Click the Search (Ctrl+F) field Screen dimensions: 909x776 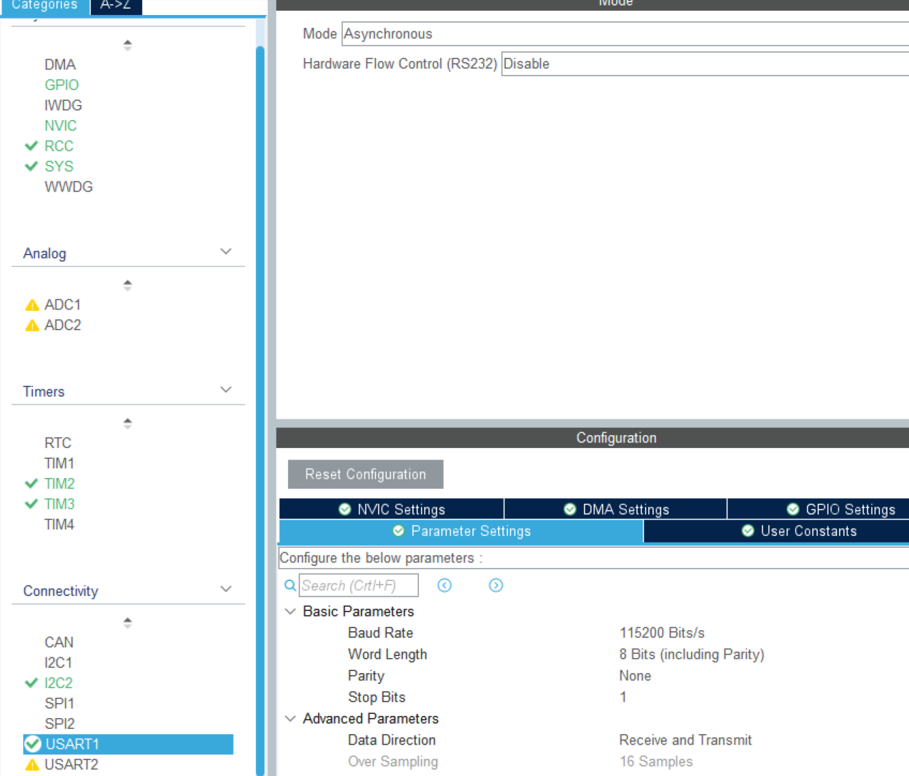359,585
